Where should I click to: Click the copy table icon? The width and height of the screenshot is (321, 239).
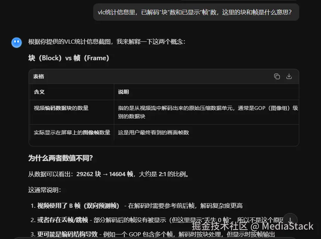click(277, 76)
